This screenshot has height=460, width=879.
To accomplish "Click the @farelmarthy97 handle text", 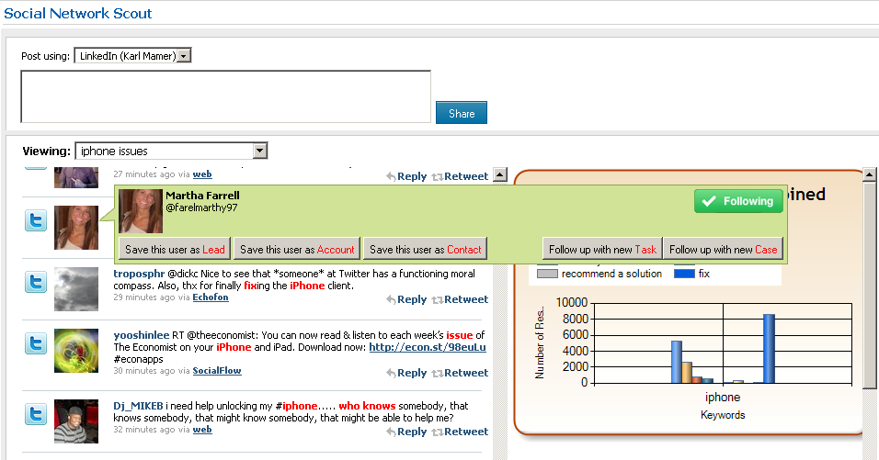I will (201, 208).
